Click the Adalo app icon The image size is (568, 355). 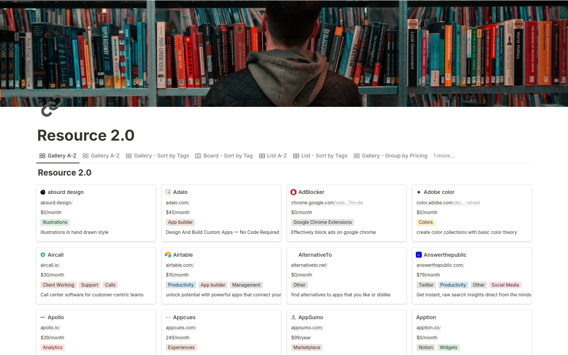[x=168, y=192]
